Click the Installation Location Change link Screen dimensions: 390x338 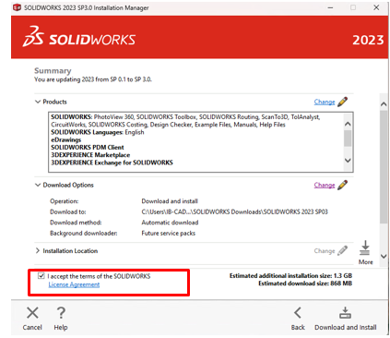tap(325, 251)
